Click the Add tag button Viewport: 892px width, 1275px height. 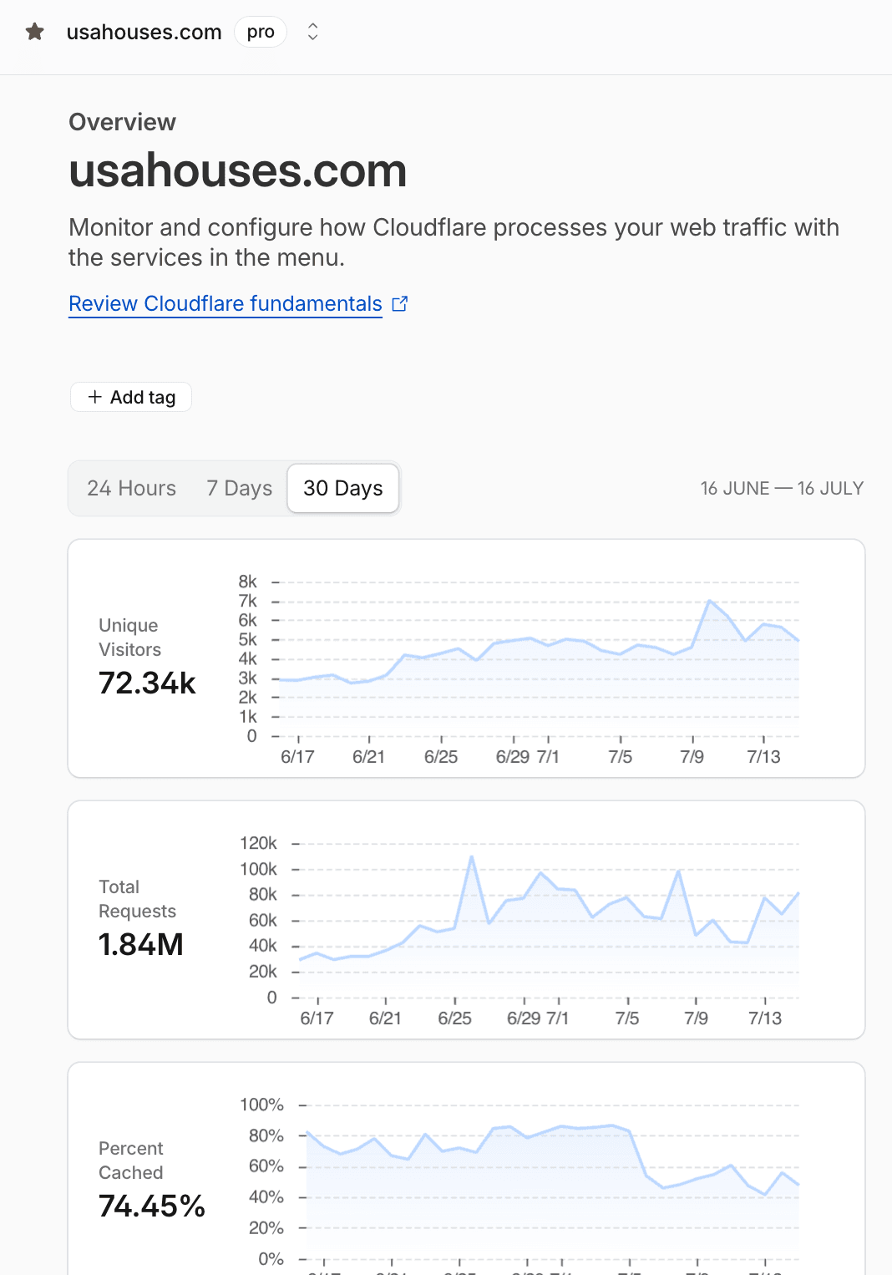[x=131, y=397]
